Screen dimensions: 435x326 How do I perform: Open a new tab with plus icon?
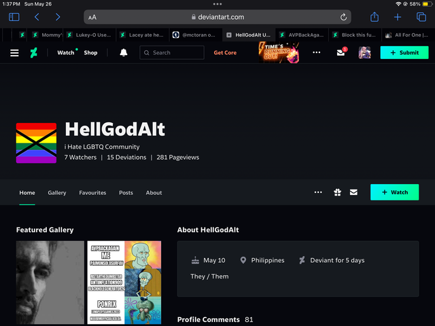click(397, 17)
